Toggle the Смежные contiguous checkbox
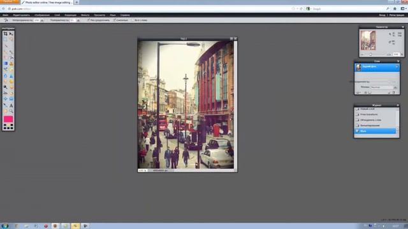Screen dimensions: 408x229 115,20
